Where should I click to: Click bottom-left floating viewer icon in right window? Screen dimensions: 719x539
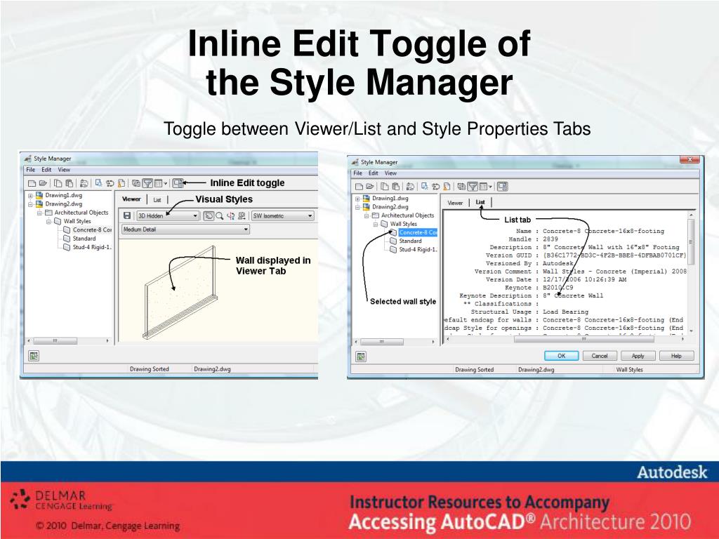coord(361,356)
